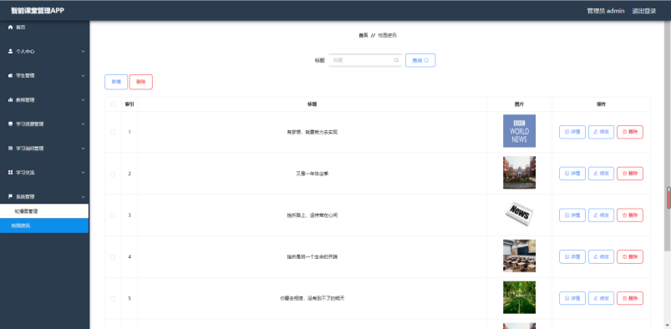Click 修改 for row 3
Screen dimensions: 671x329
click(602, 215)
